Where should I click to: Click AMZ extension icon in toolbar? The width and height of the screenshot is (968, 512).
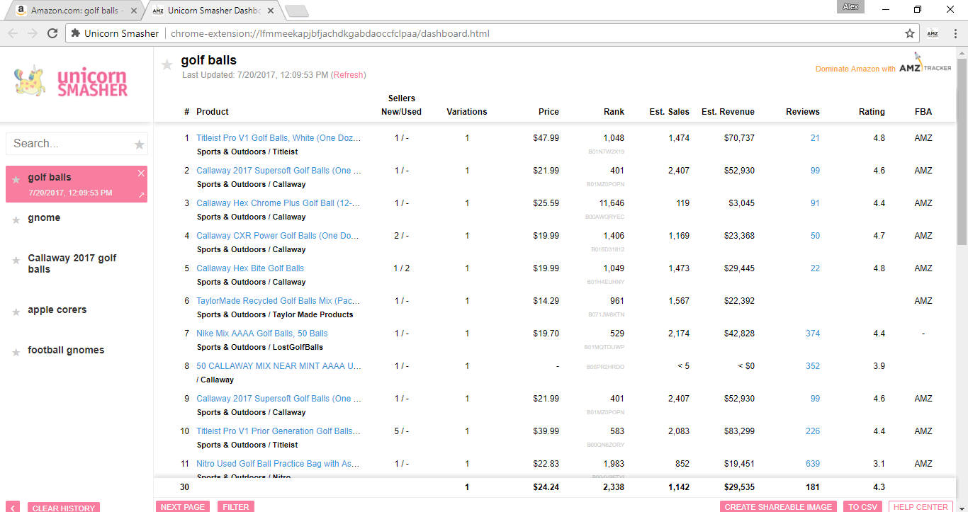click(x=933, y=33)
